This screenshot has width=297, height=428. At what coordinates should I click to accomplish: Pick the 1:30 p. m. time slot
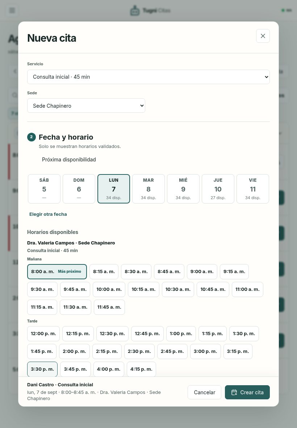[244, 334]
